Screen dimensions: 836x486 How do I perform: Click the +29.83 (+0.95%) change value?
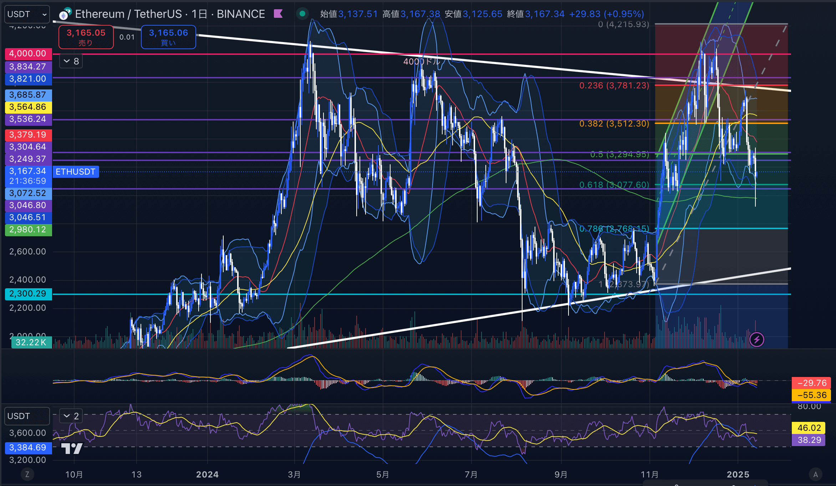[x=607, y=14]
